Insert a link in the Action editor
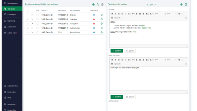Viewport: 197px width, 111px height. click(133, 14)
